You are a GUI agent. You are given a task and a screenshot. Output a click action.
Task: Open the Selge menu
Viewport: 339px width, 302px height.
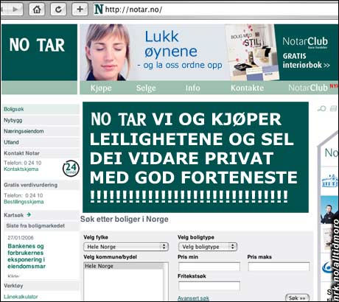pos(146,88)
